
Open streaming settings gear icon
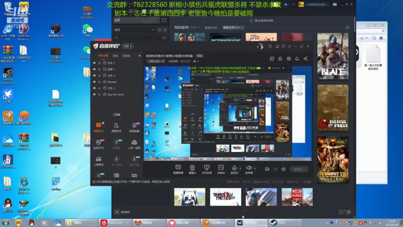284,169
